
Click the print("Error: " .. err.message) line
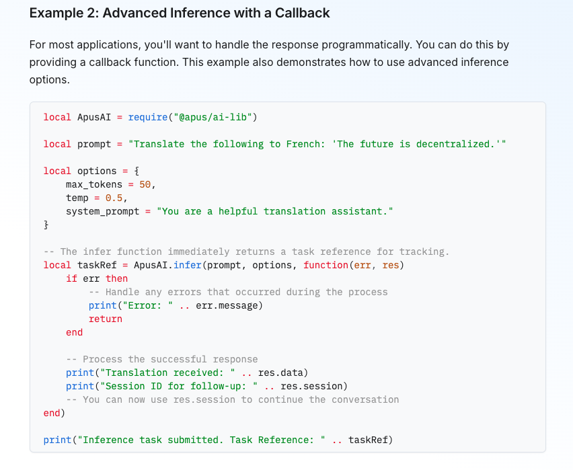coord(176,305)
